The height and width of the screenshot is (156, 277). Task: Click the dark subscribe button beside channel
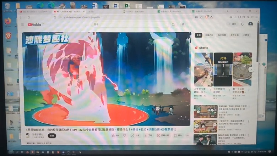click(52, 136)
